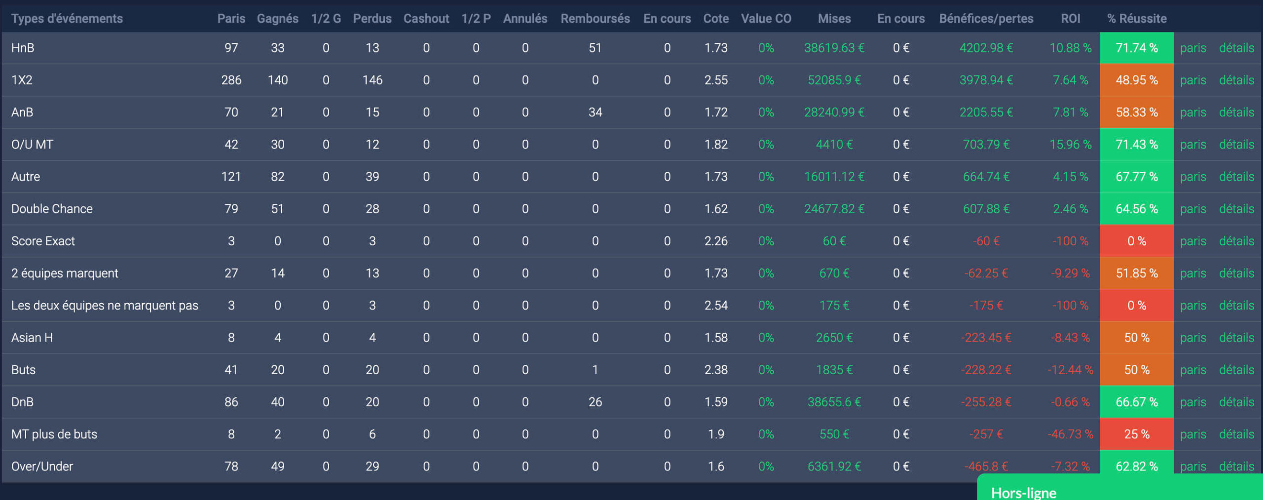Click Gagnés column header
Viewport: 1263px width, 500px height.
pos(277,19)
